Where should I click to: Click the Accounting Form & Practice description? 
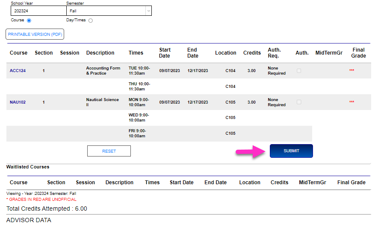(103, 71)
